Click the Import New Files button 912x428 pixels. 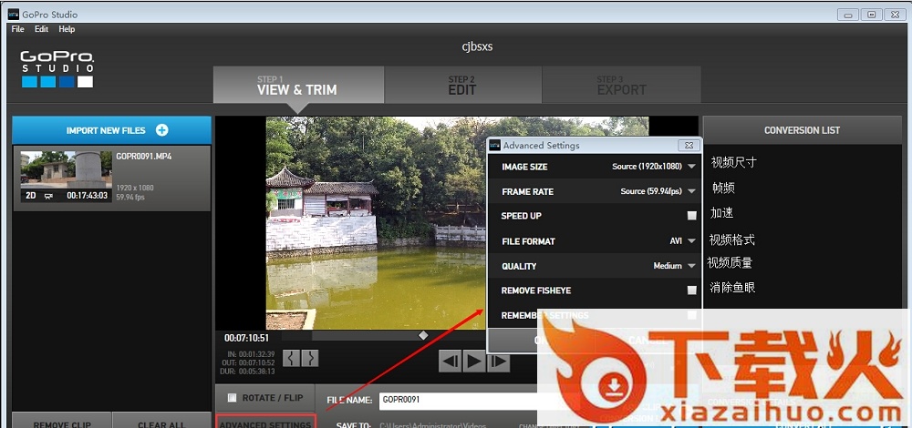click(x=111, y=130)
